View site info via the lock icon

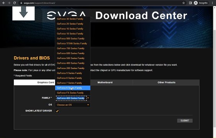(x=21, y=3)
